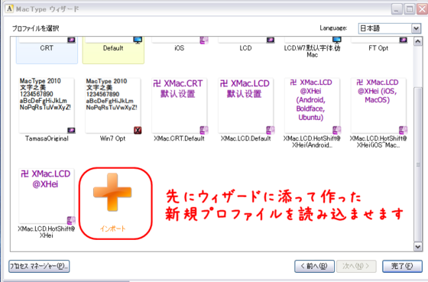This screenshot has height=282, width=428.
Task: Click the orange plus Import icon
Action: coord(112,192)
